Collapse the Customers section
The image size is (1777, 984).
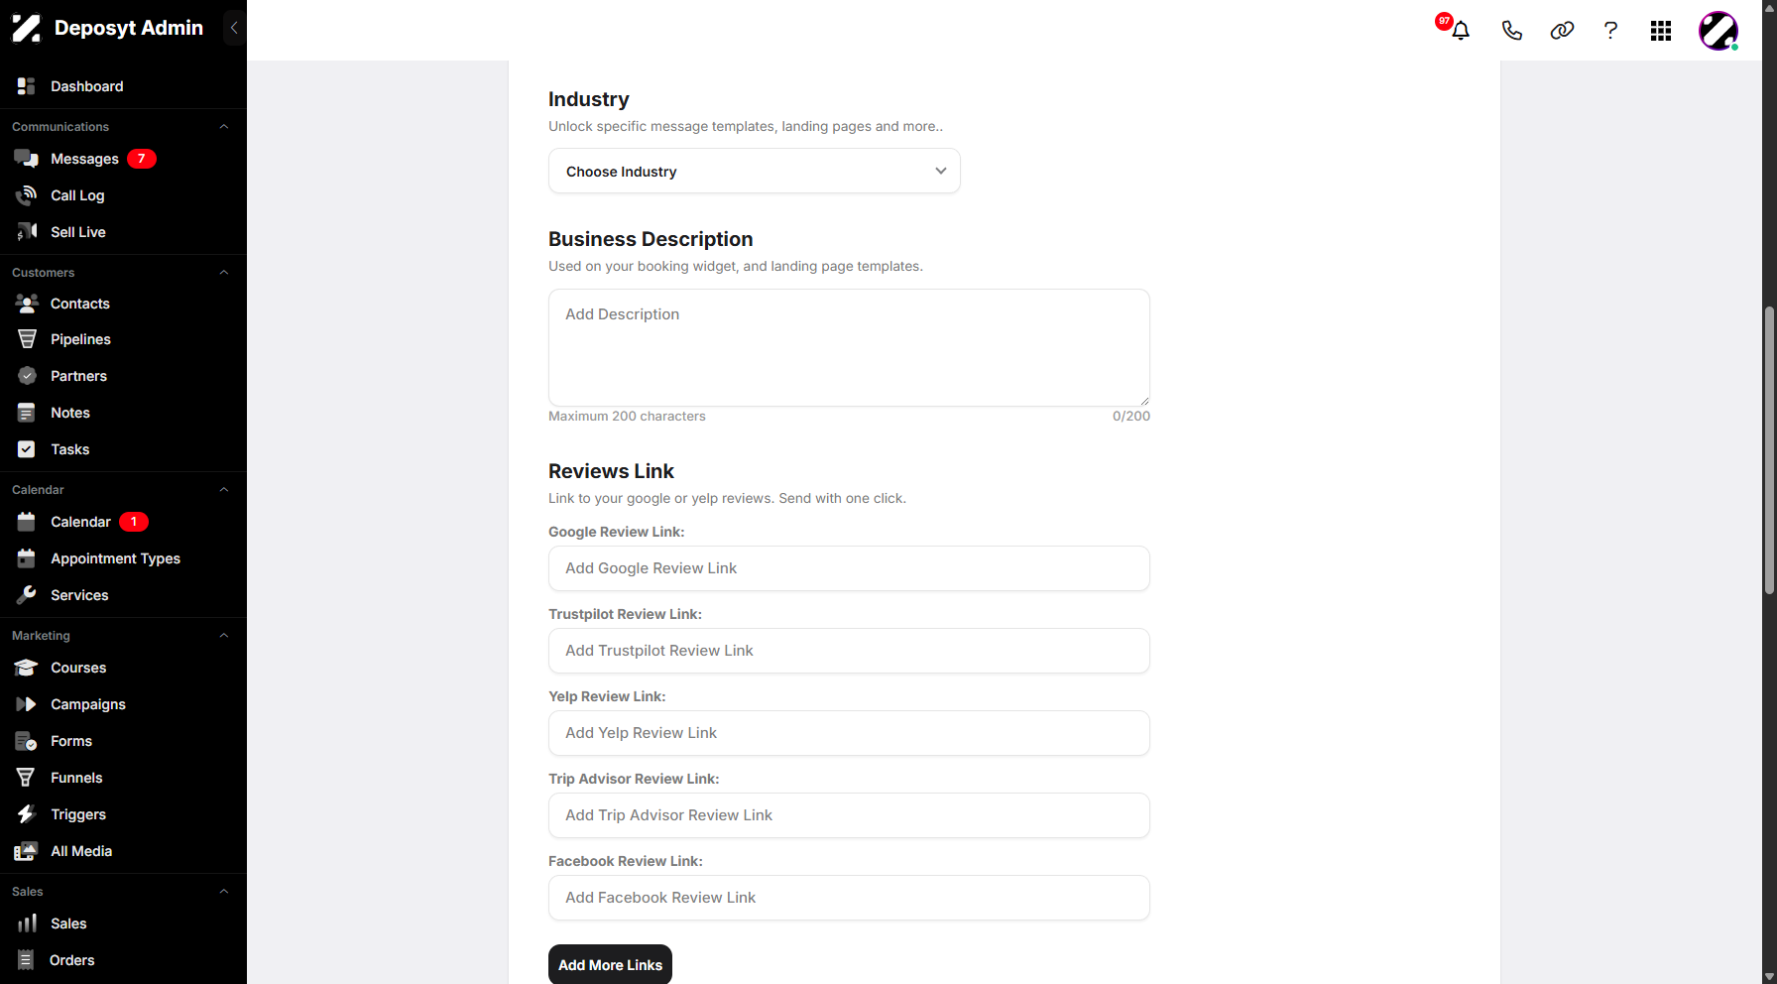point(224,273)
